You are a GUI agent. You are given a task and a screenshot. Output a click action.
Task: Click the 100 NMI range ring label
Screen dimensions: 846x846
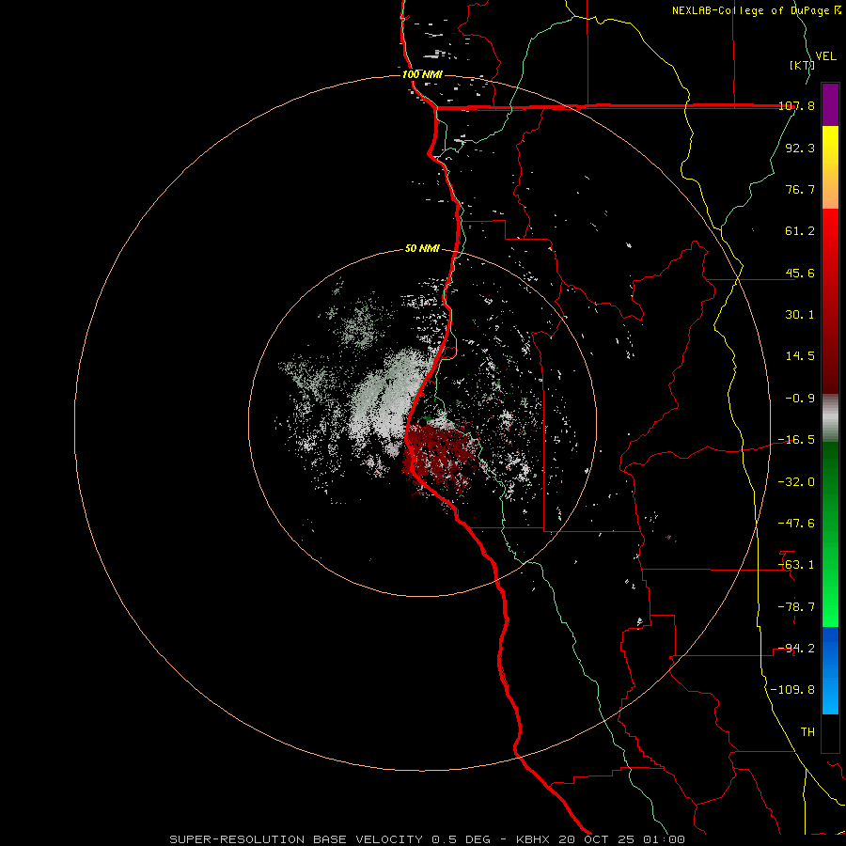422,74
